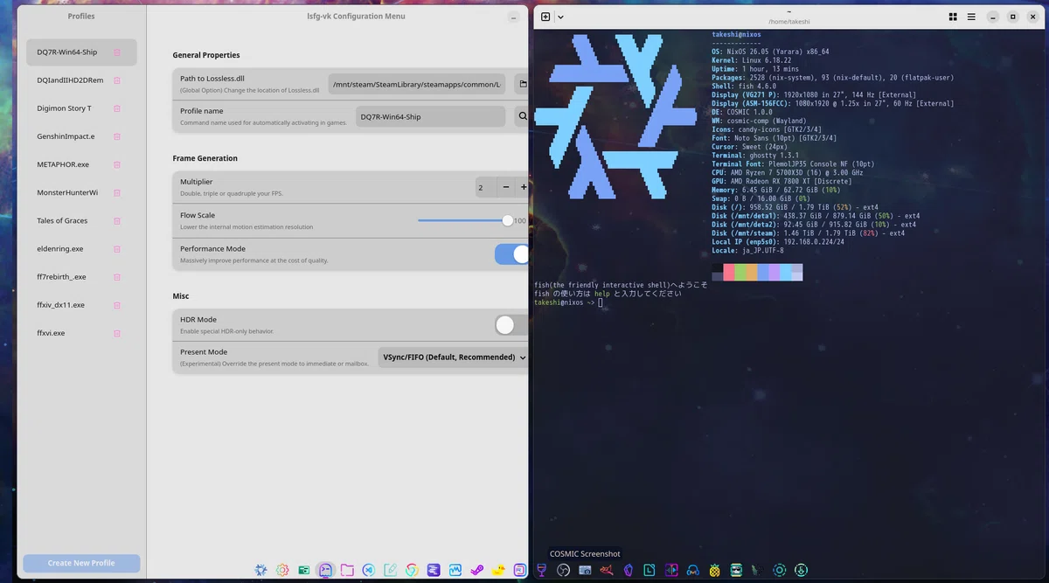1049x583 pixels.
Task: Open OBS Studio from the dock
Action: pos(564,570)
